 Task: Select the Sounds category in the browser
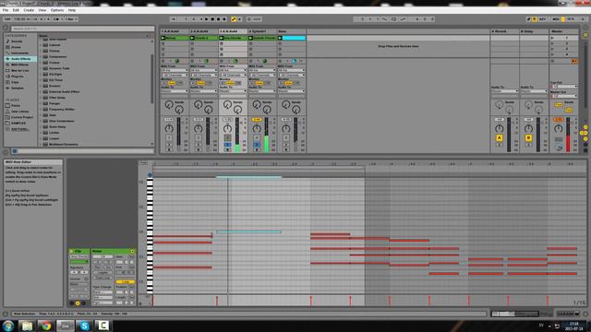pos(17,41)
